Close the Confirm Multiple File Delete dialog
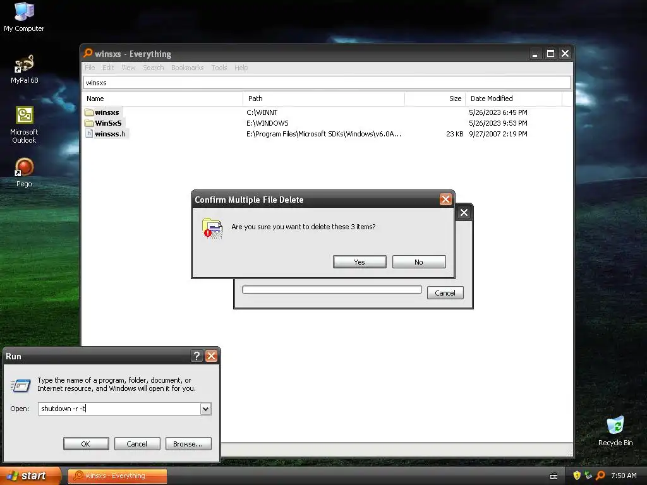The height and width of the screenshot is (485, 647). point(445,200)
